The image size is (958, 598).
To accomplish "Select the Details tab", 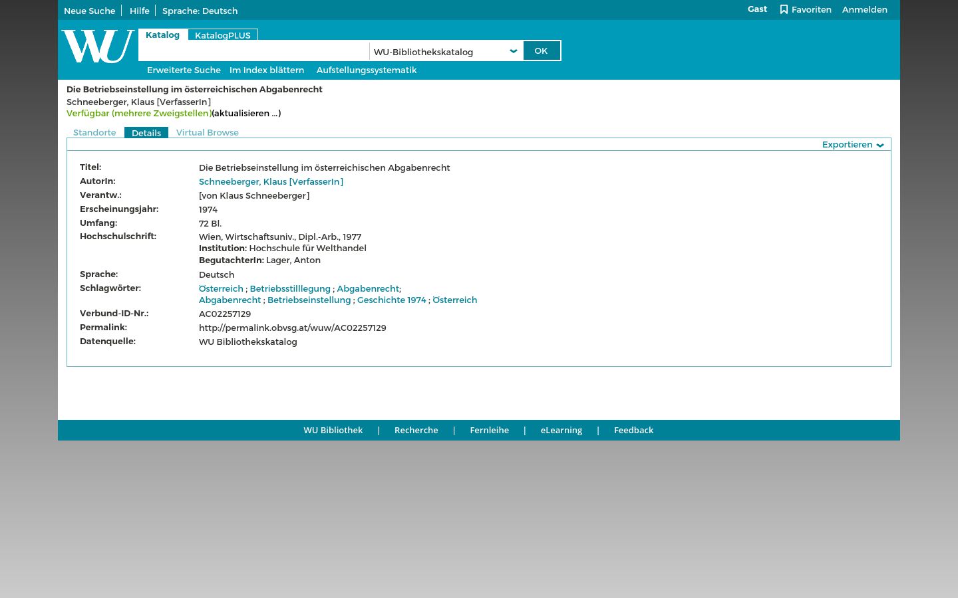I will pyautogui.click(x=146, y=133).
